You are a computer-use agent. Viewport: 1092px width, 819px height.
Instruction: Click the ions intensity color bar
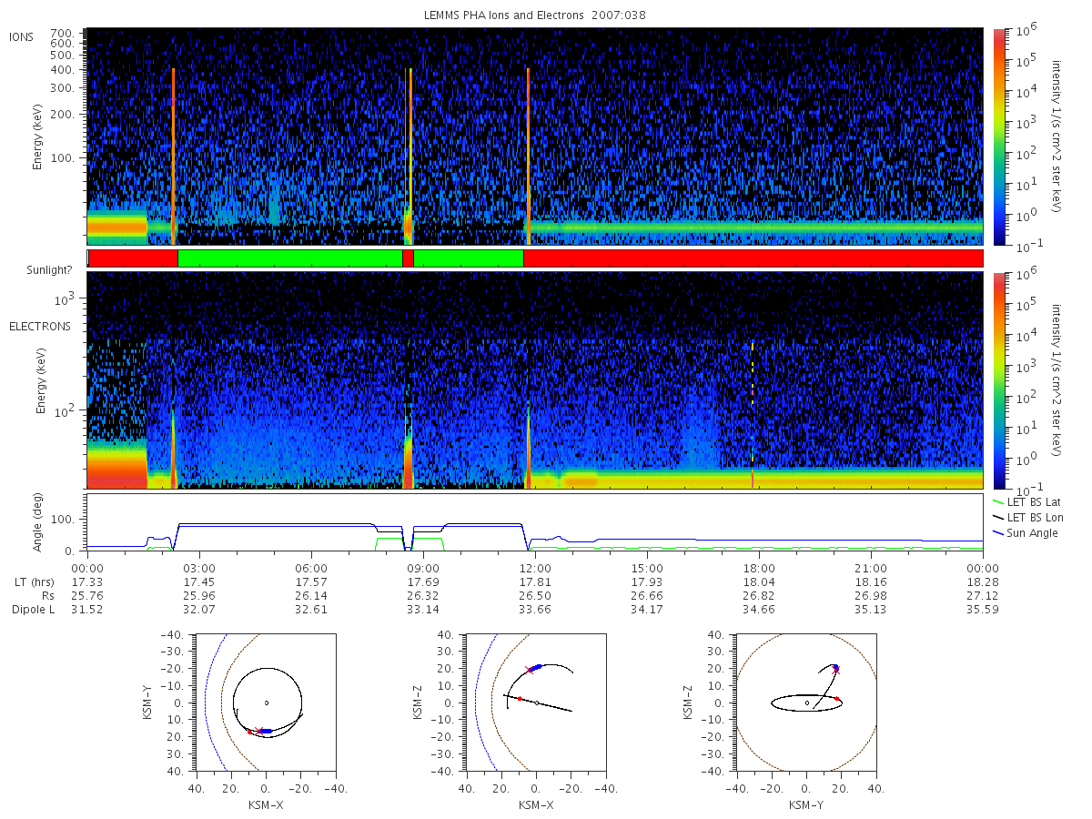pos(998,136)
